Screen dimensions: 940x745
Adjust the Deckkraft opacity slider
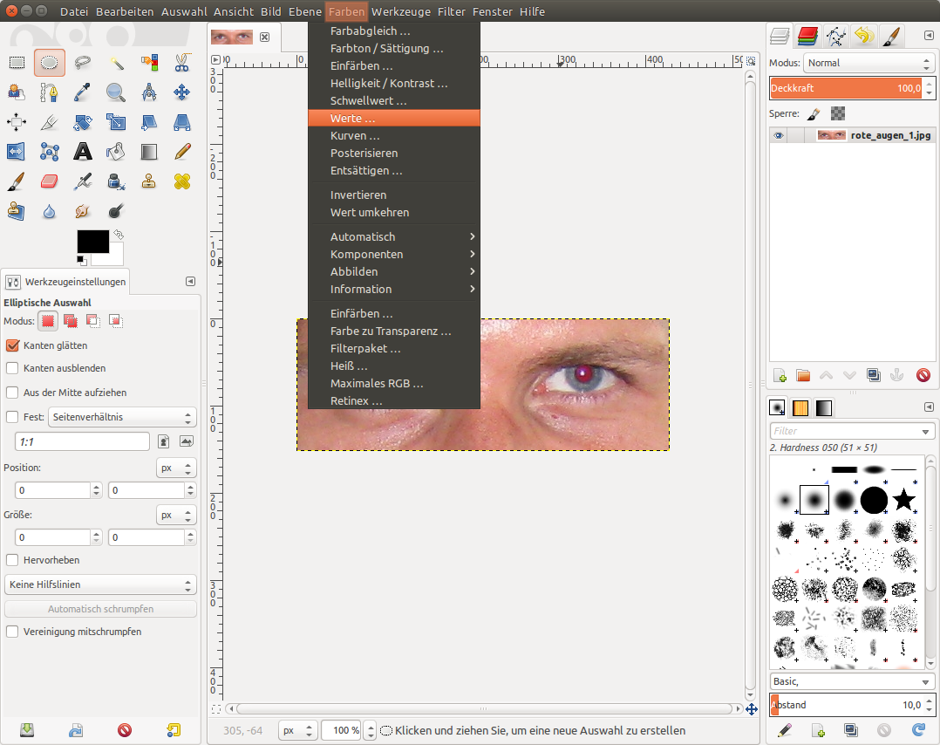(x=846, y=88)
